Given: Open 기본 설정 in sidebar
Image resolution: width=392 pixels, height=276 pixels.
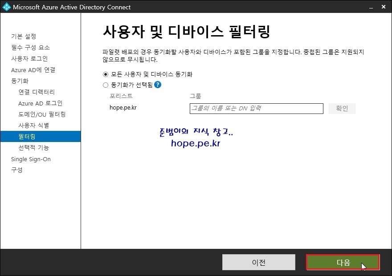Looking at the screenshot, I should tap(24, 36).
